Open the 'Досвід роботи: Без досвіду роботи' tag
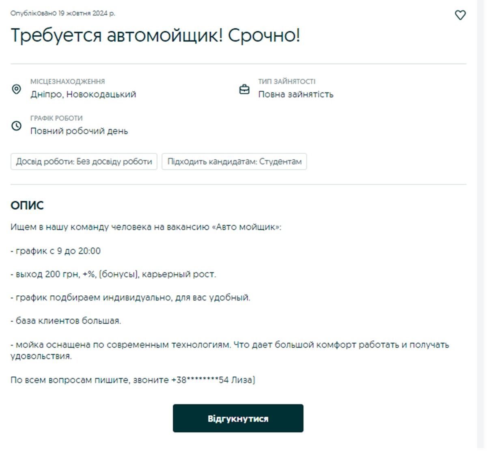Screen dimensions: 487x462 [84, 161]
